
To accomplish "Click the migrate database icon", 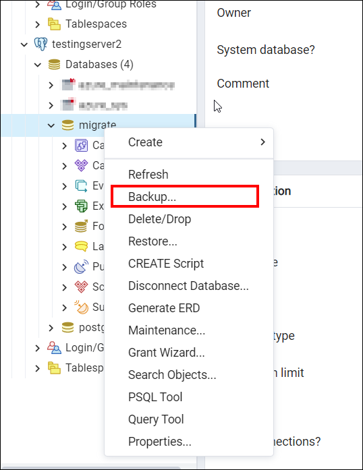I will click(x=67, y=125).
